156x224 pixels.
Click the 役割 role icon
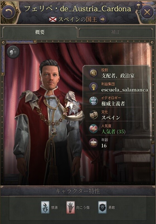[x=93, y=73]
